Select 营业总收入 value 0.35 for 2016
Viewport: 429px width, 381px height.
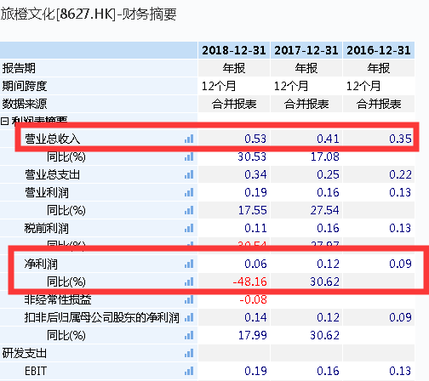pos(400,139)
